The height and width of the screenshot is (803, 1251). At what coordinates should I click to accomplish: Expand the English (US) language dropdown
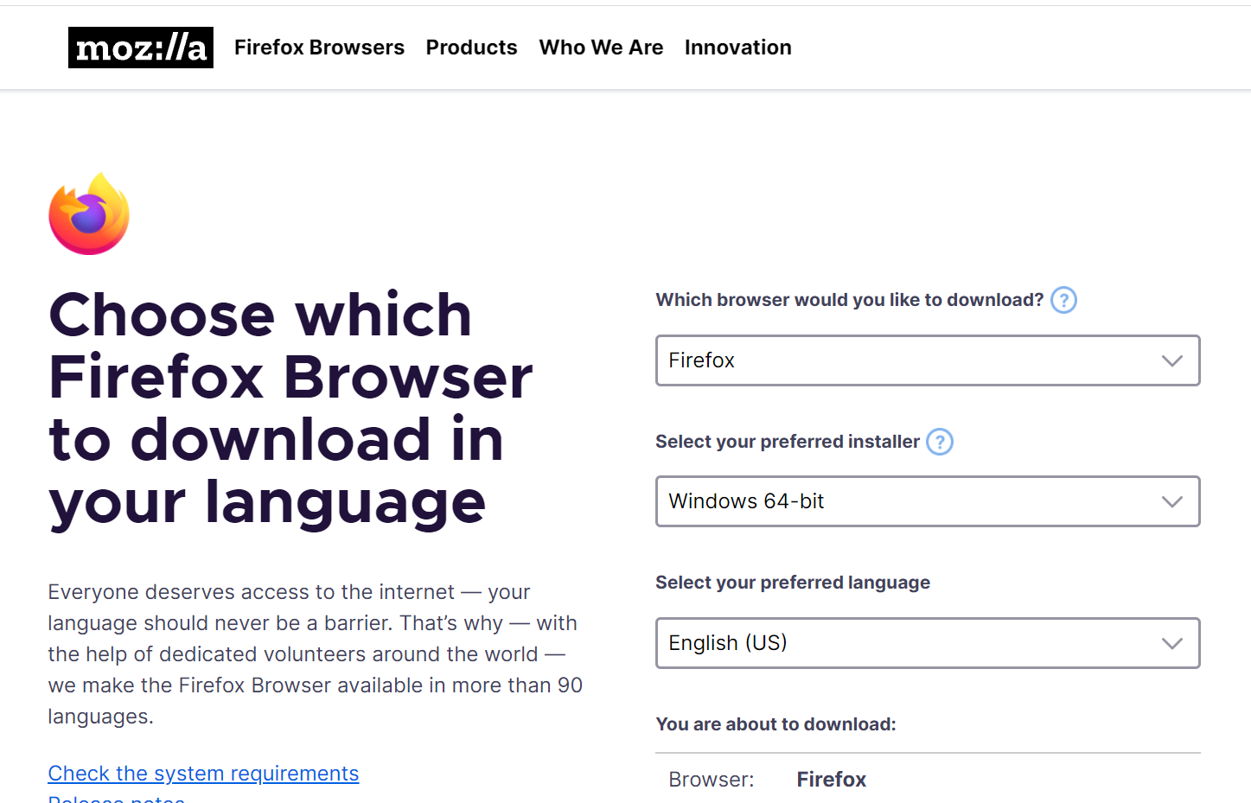pyautogui.click(x=927, y=643)
